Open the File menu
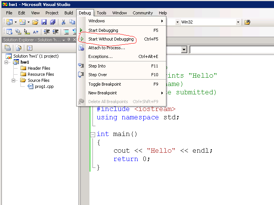274x205 pixels. pos(9,13)
